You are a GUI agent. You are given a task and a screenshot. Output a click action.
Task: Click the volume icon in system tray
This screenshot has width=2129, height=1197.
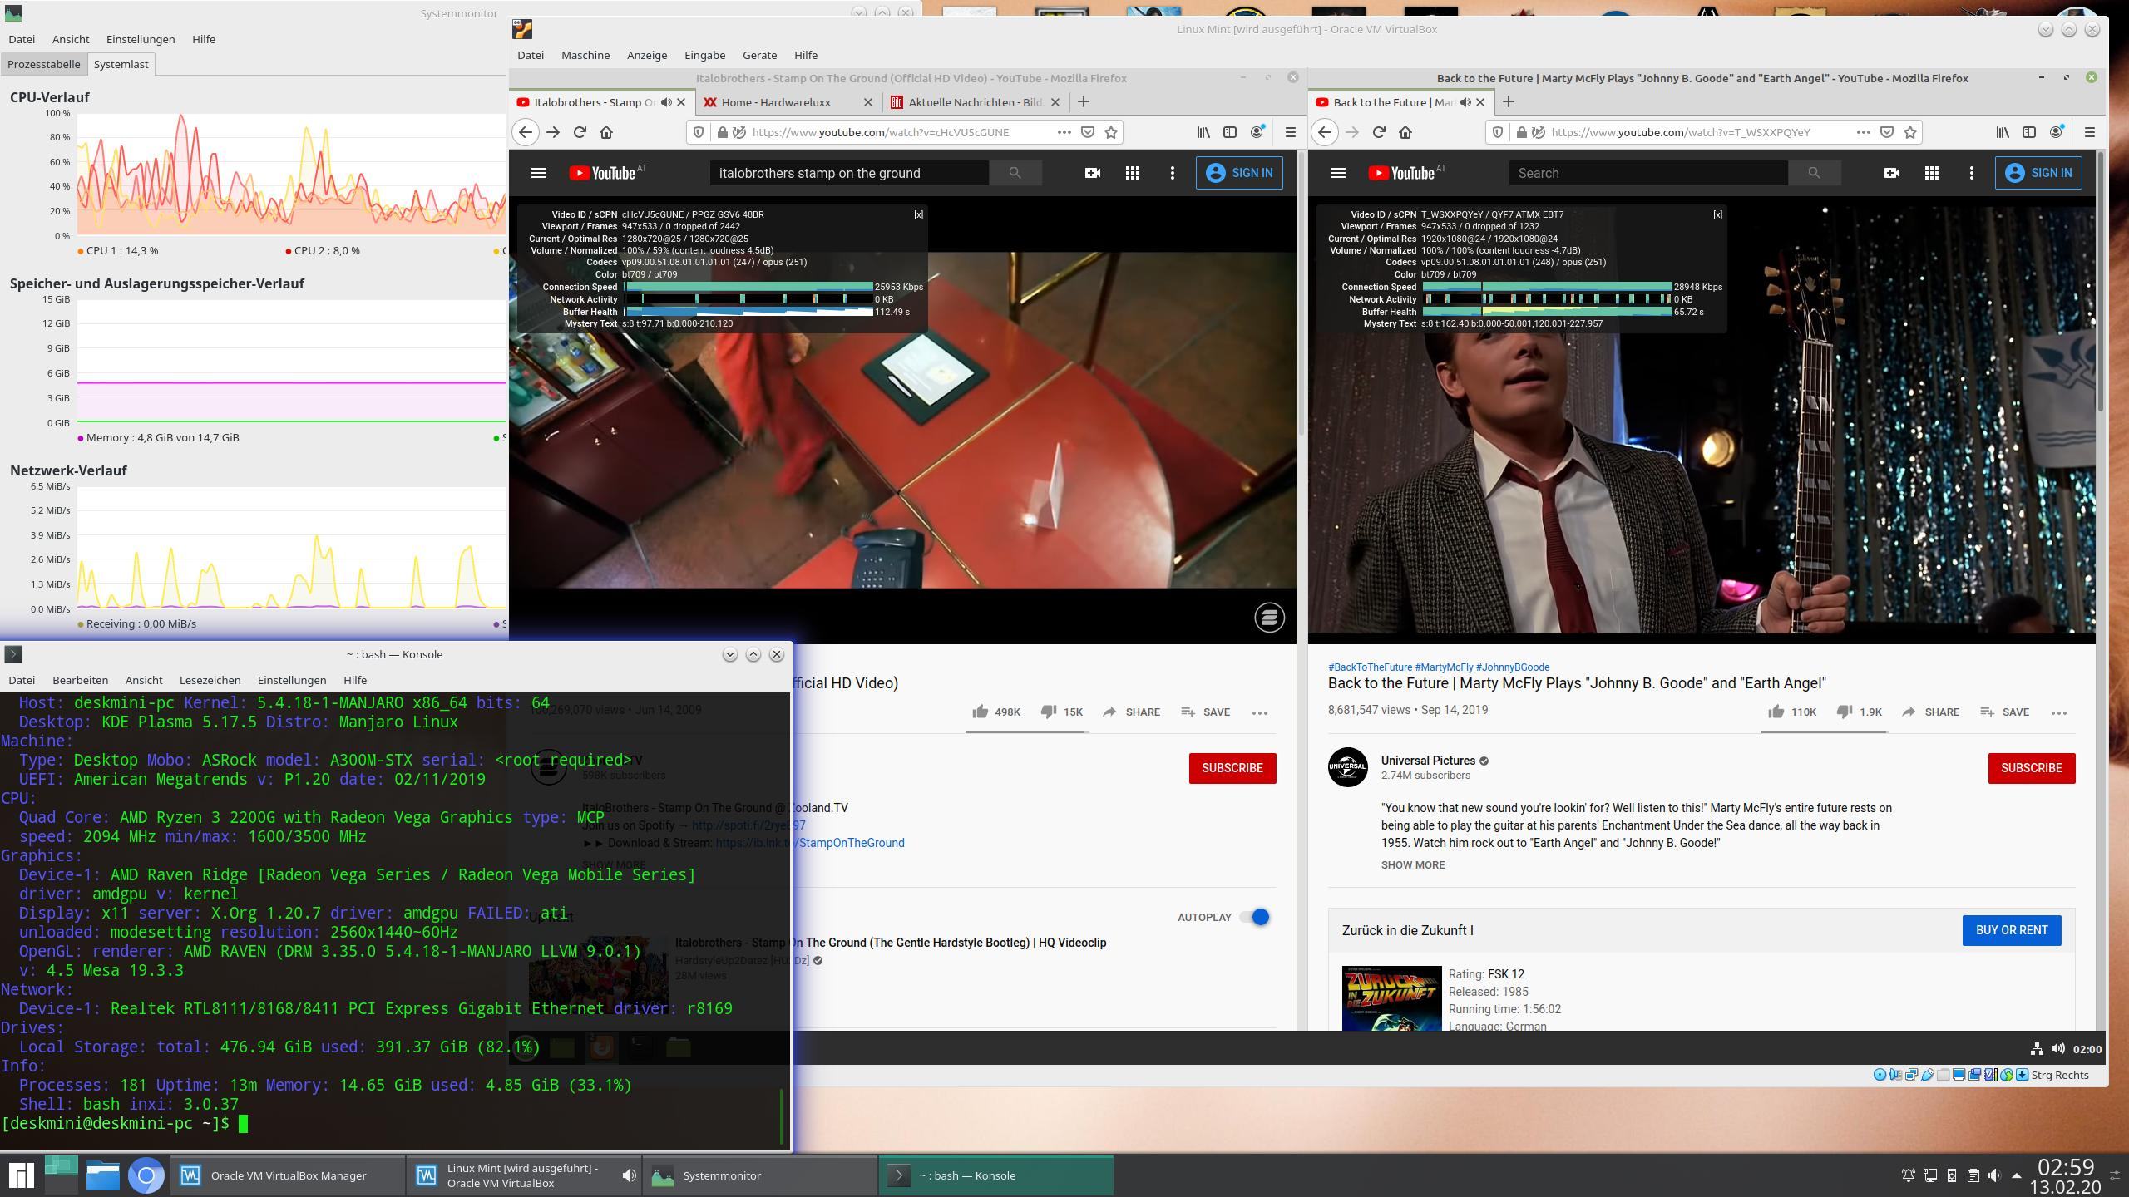tap(1994, 1175)
